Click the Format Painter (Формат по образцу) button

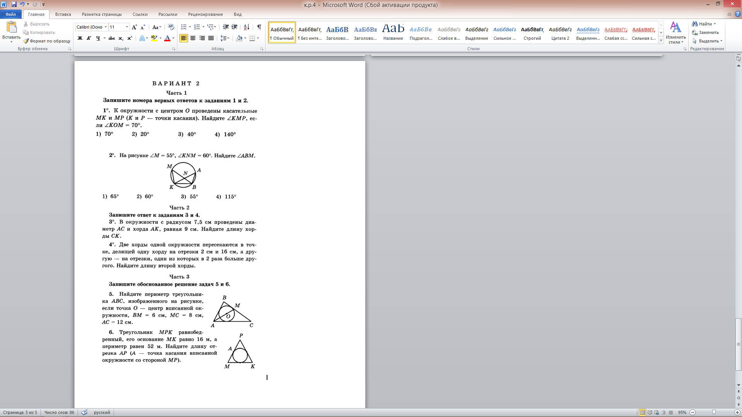pos(47,41)
